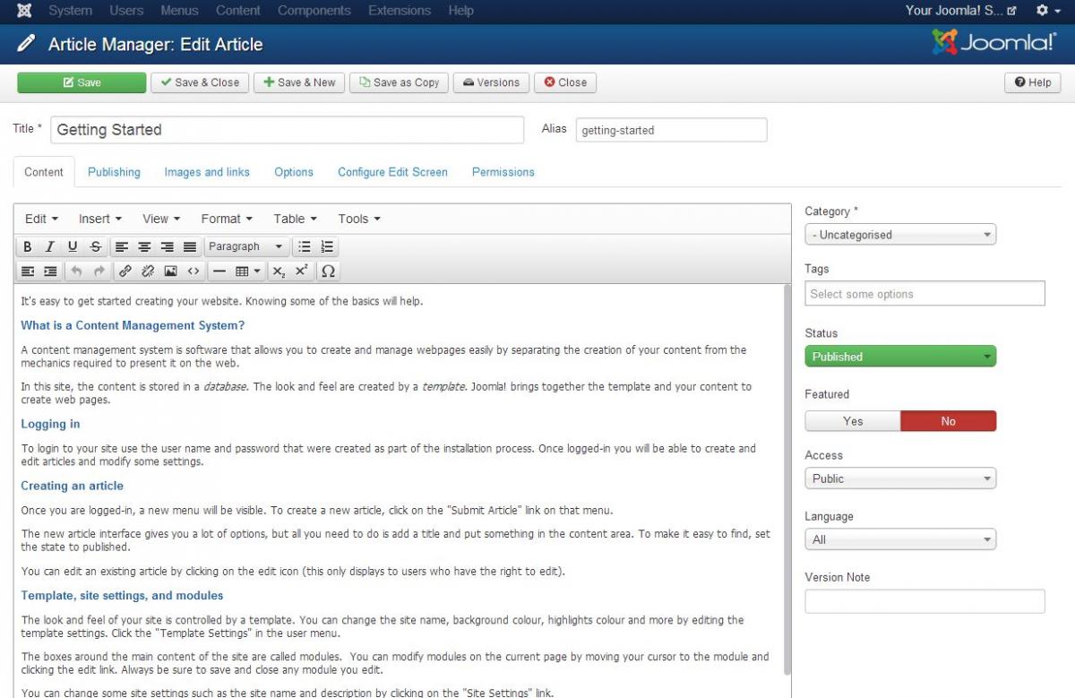Viewport: 1075px width, 698px height.
Task: Click Save & New button
Action: tap(299, 82)
